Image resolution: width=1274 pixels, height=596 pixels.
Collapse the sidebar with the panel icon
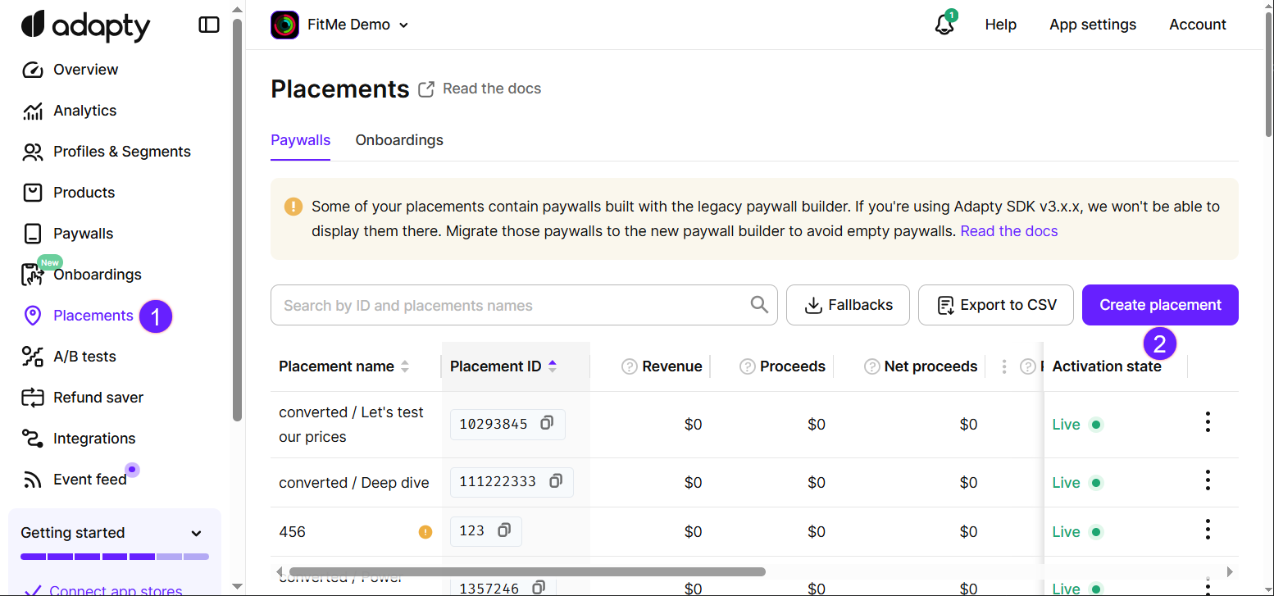click(x=209, y=25)
